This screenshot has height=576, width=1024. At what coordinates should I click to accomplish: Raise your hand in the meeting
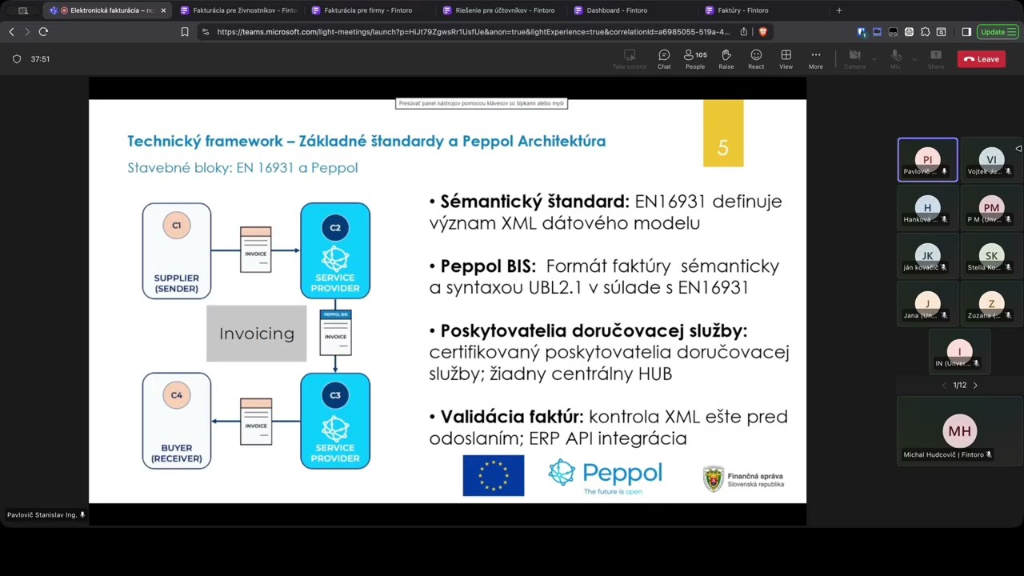726,59
